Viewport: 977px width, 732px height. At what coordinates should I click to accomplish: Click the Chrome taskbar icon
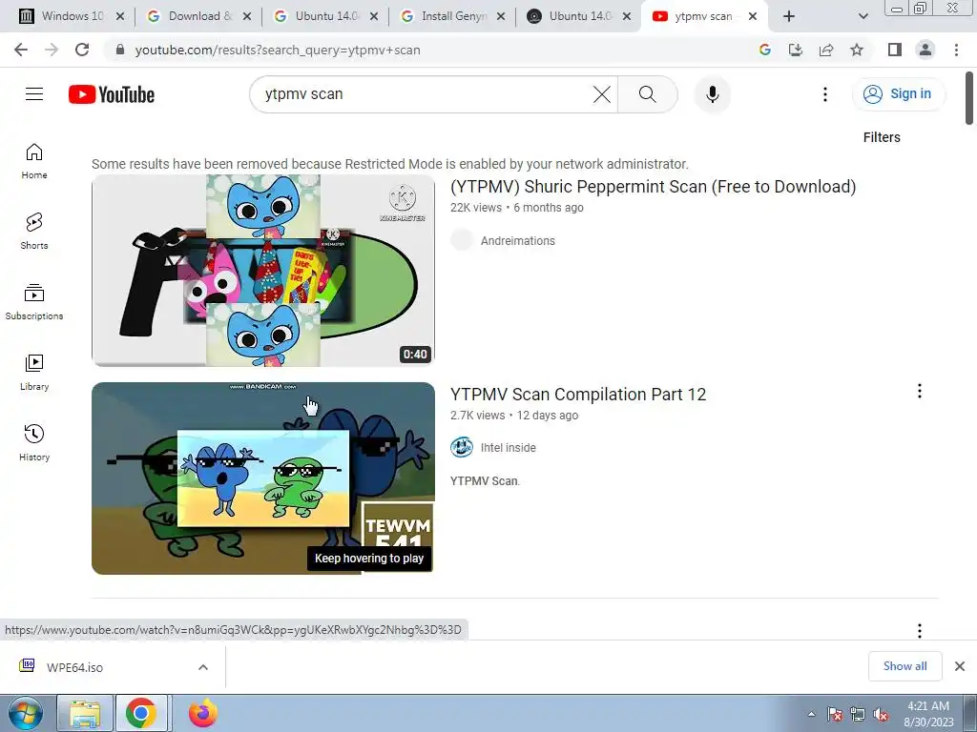[x=141, y=713]
